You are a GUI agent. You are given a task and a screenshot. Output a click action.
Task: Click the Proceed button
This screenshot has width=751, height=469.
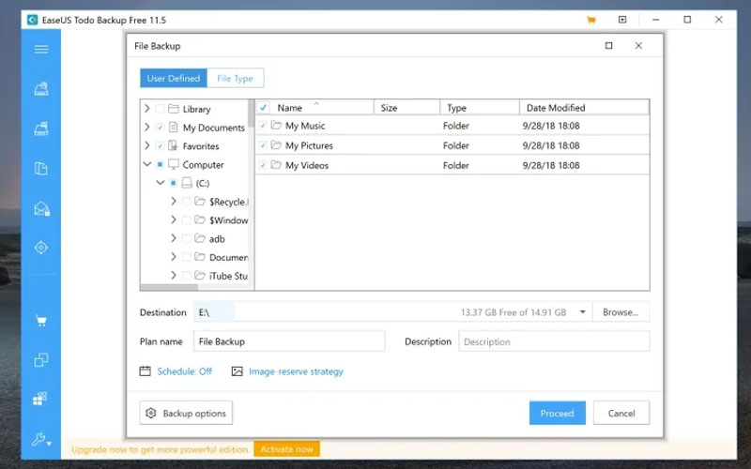[x=557, y=413]
